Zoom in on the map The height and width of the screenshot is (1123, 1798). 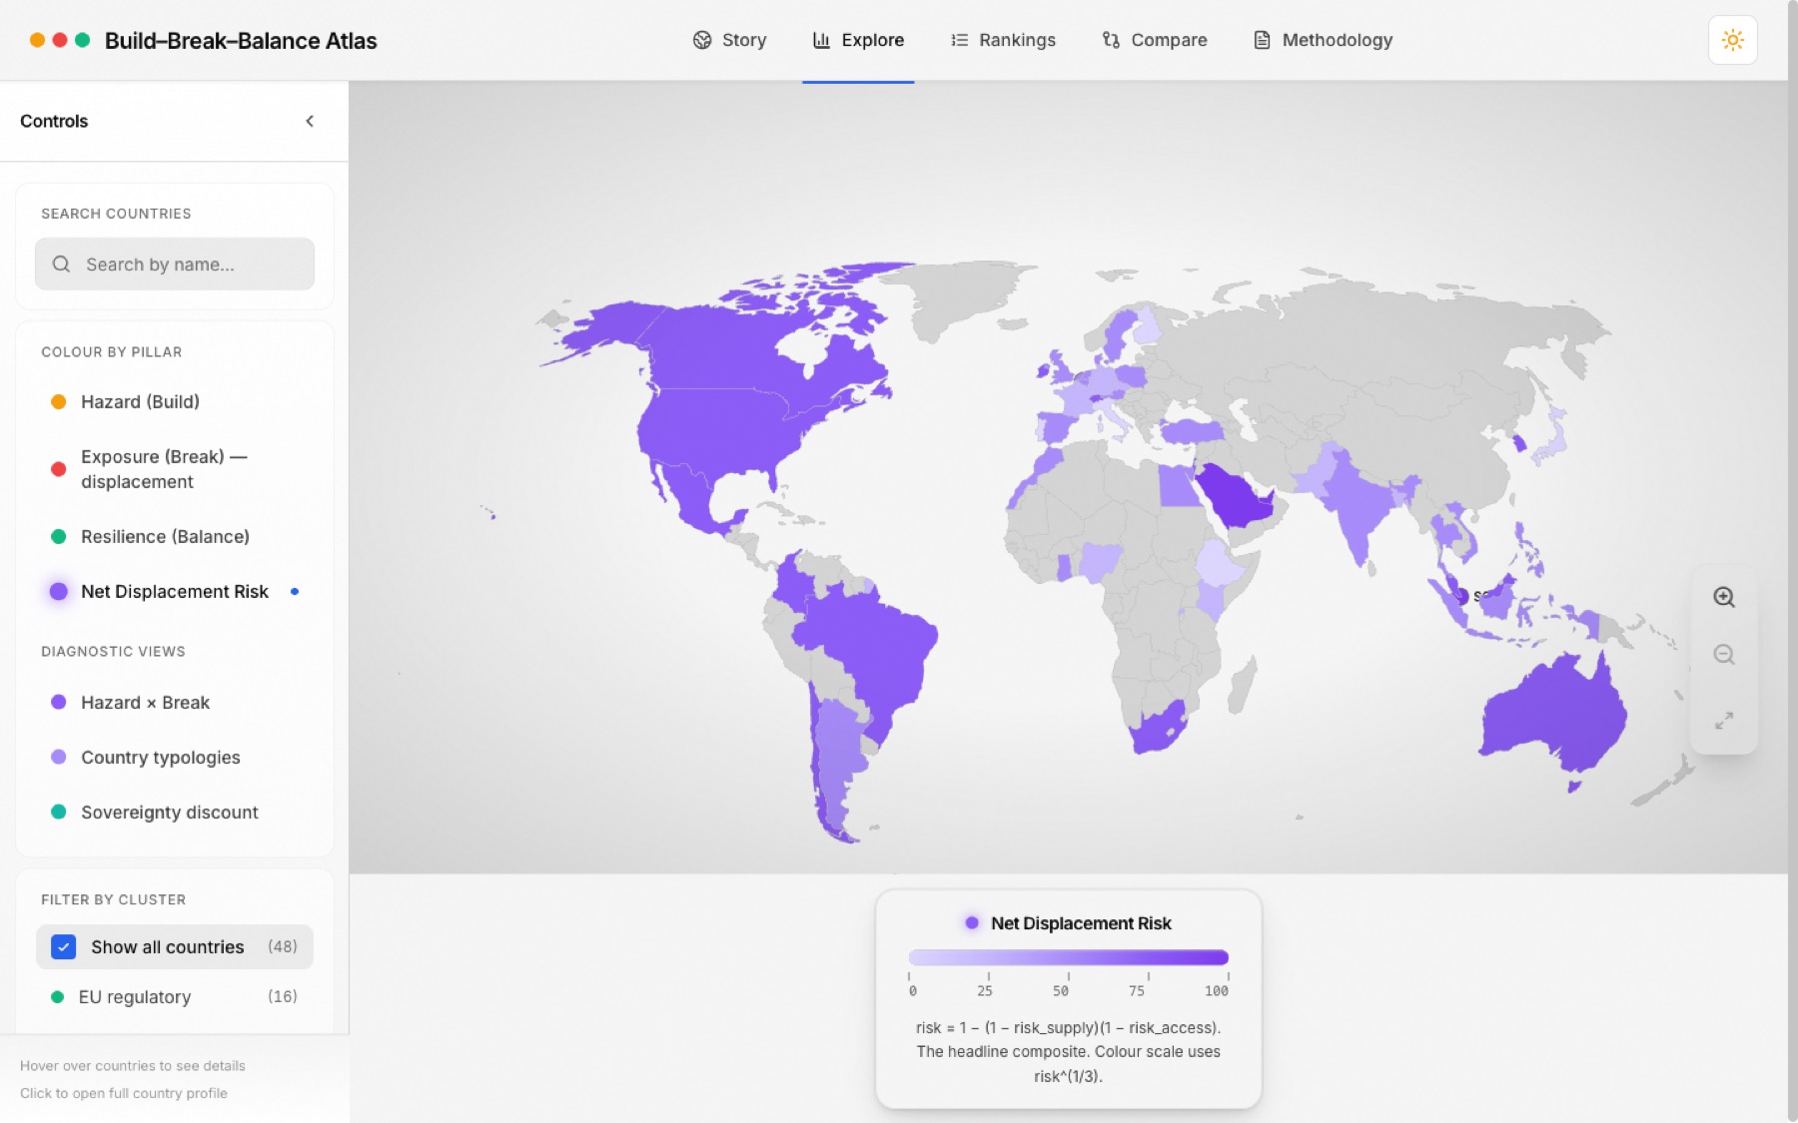click(x=1724, y=597)
